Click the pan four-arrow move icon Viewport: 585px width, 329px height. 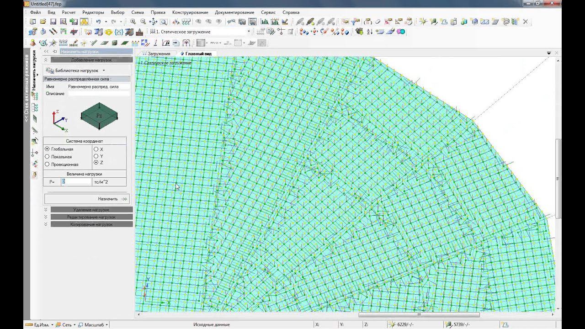pyautogui.click(x=153, y=21)
